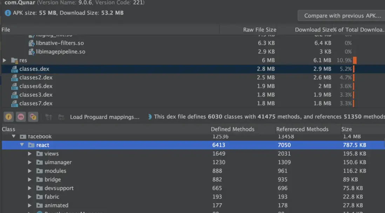The width and height of the screenshot is (385, 213).
Task: Expand the views package arrow
Action: (x=30, y=154)
